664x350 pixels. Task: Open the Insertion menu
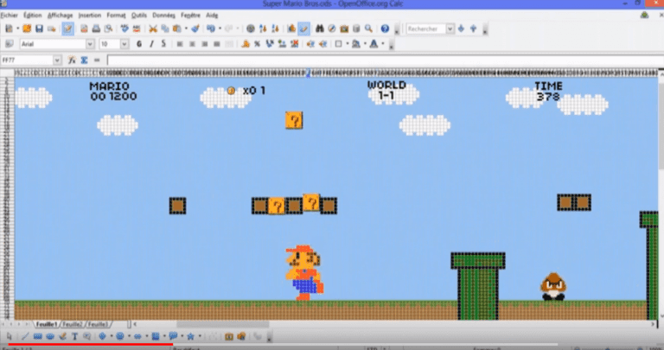89,16
